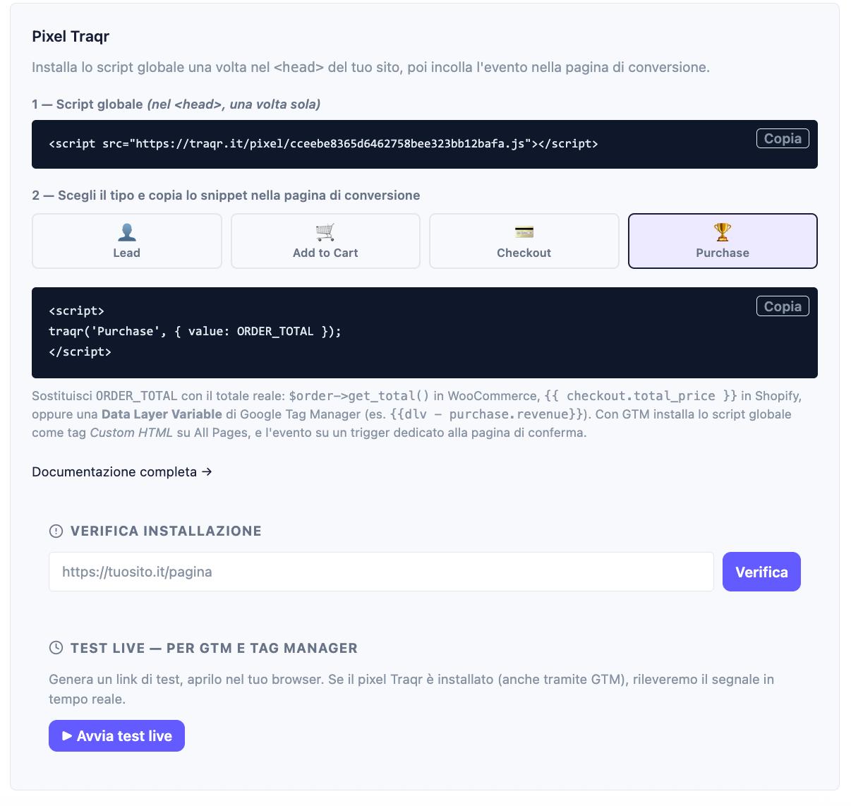851x806 pixels.
Task: Click the traqr Purchase code snippet block
Action: click(x=425, y=332)
